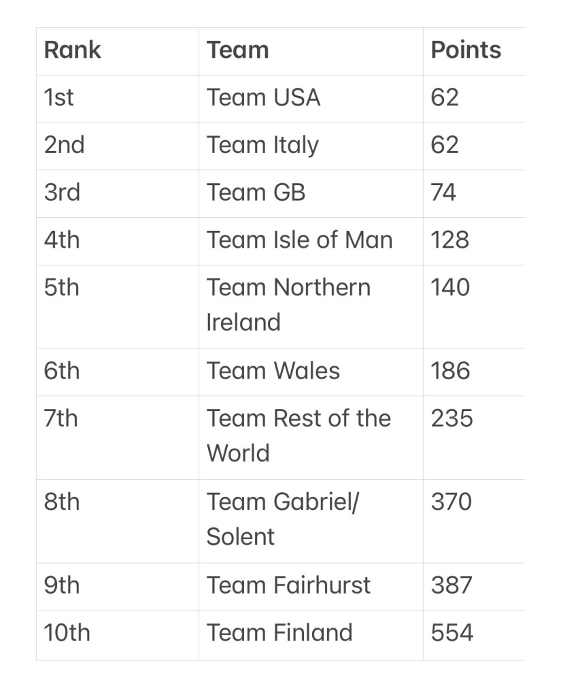Click the Team Gabriel/Solent cell
Image resolution: width=561 pixels, height=697 pixels.
(x=284, y=519)
